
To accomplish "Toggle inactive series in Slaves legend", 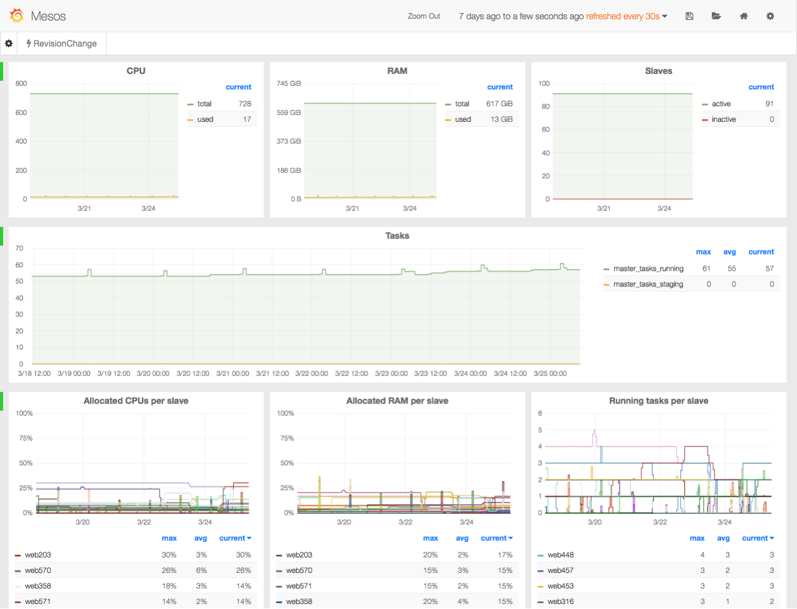I will point(724,119).
